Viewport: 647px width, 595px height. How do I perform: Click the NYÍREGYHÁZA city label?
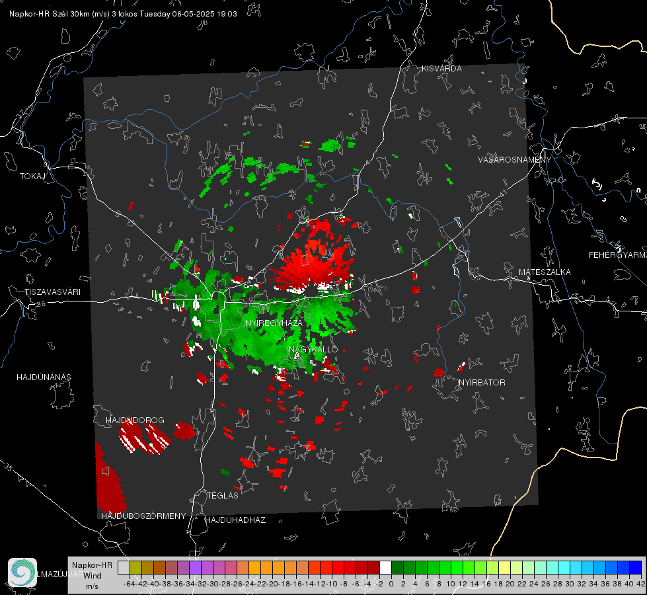tap(274, 323)
